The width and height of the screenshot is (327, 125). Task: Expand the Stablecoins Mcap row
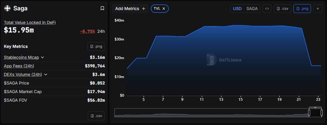tap(42, 57)
